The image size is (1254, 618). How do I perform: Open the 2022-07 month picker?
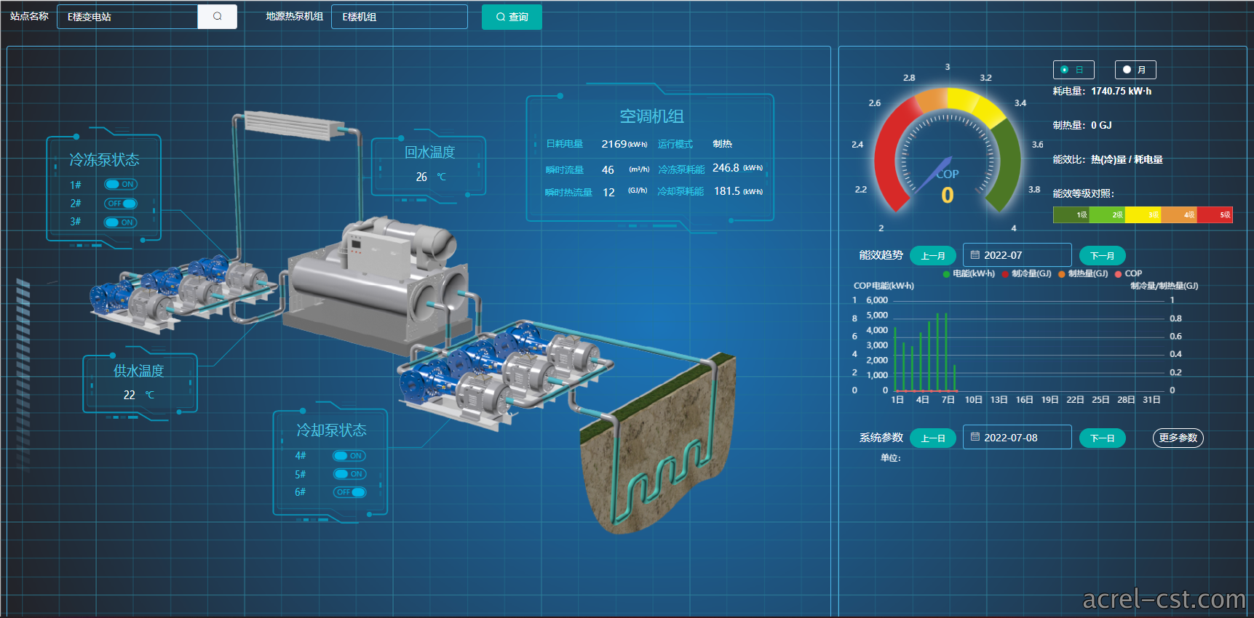[1017, 255]
